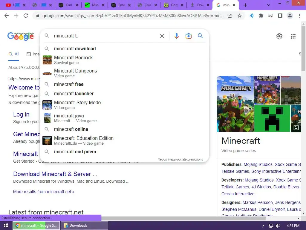Close the Dow tab
Image resolution: width=306 pixels, height=230 pixels.
pyautogui.click(x=208, y=5)
